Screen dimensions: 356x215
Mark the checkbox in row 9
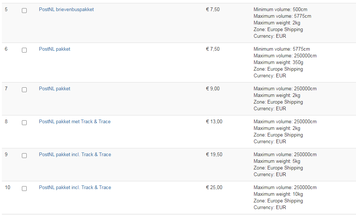click(x=24, y=156)
